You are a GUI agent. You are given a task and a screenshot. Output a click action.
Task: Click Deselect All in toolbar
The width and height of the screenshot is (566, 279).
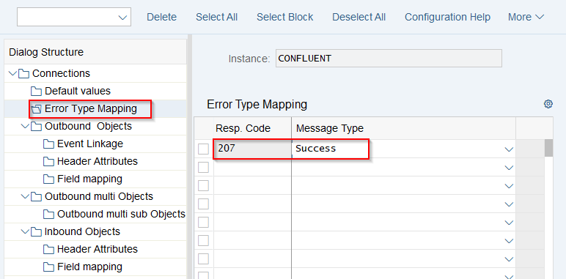pos(359,17)
